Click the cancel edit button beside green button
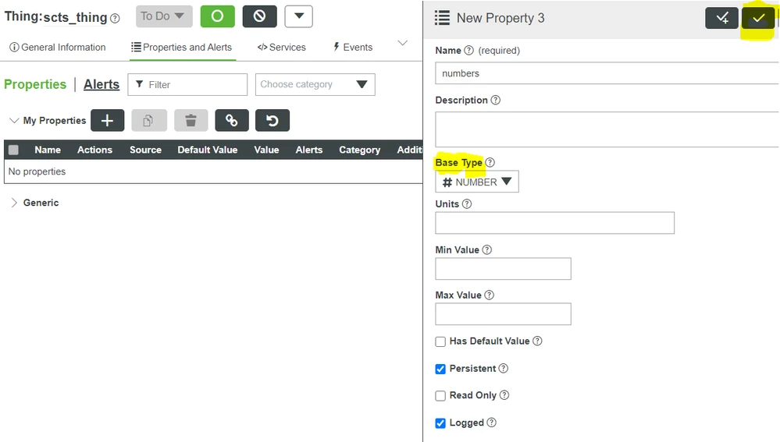Viewport: 780px width, 442px height. (260, 16)
